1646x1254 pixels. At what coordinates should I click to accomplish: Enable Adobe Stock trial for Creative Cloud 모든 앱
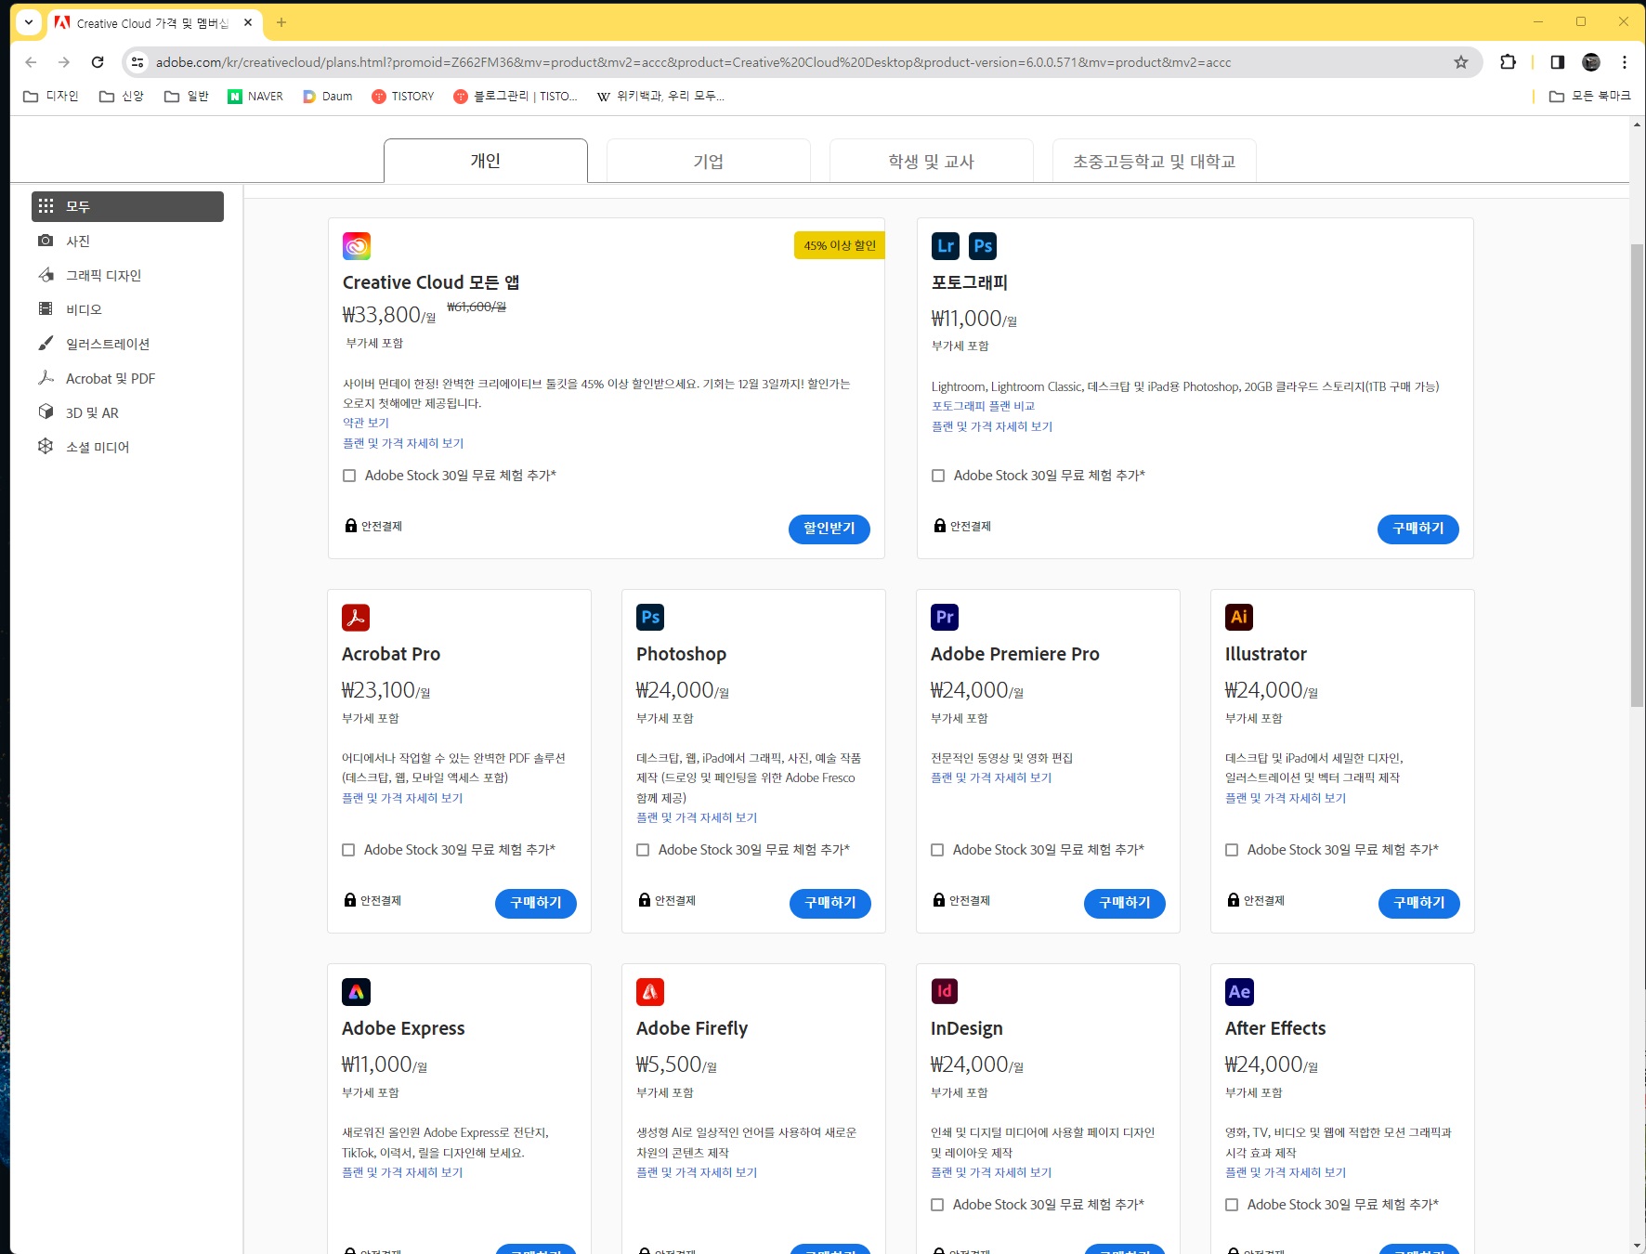[x=349, y=476]
